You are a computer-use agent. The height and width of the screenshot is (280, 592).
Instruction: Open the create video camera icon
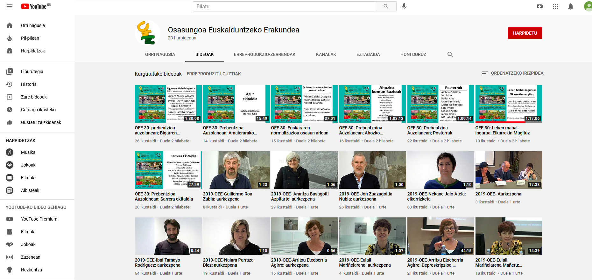point(540,6)
